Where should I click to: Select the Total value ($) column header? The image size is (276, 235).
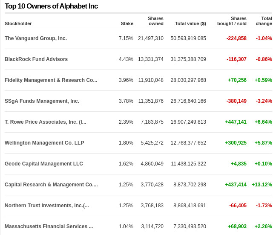(190, 23)
